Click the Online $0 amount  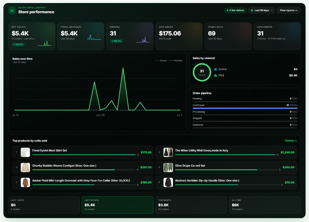pos(295,69)
